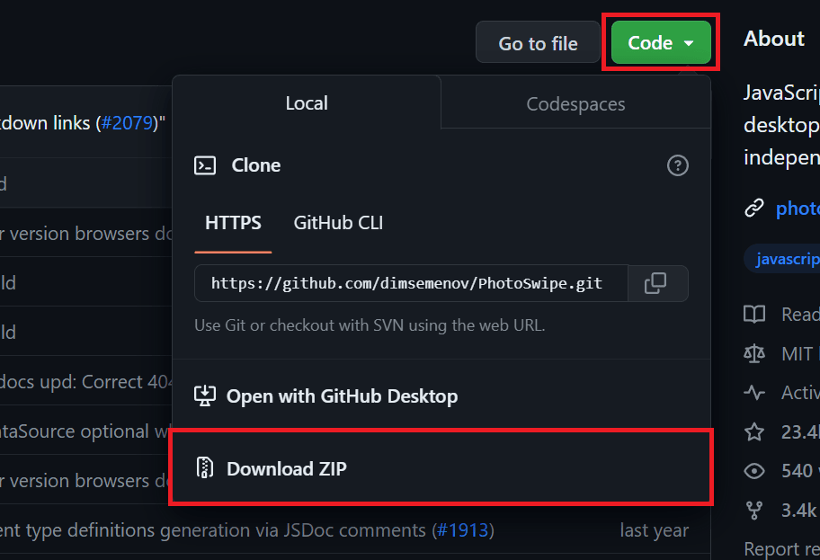Screen dimensions: 820x560
Task: Click the GitHub Desktop download icon
Action: [x=205, y=396]
